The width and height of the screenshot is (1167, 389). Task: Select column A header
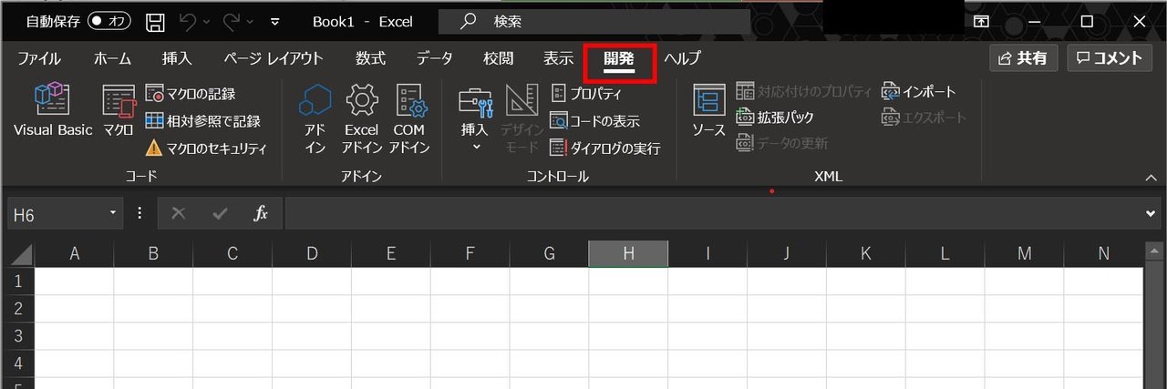coord(74,254)
